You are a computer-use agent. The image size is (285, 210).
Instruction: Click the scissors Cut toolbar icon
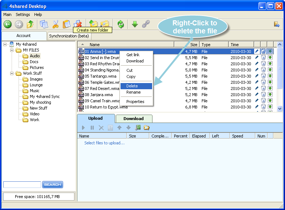tap(56, 24)
